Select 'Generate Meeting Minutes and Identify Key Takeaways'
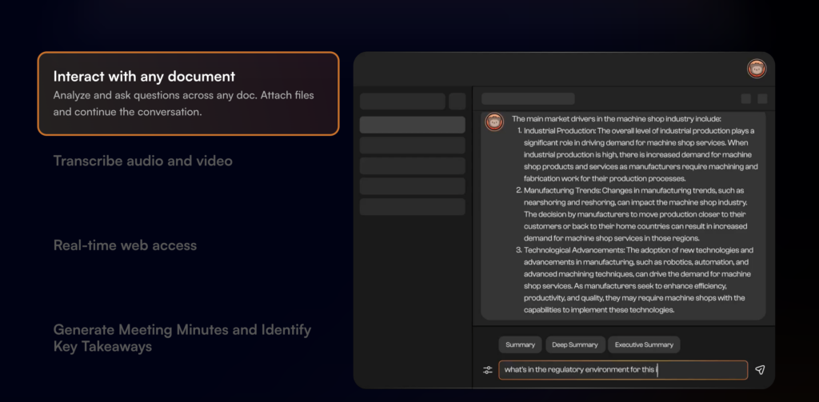Image resolution: width=819 pixels, height=402 pixels. click(182, 338)
